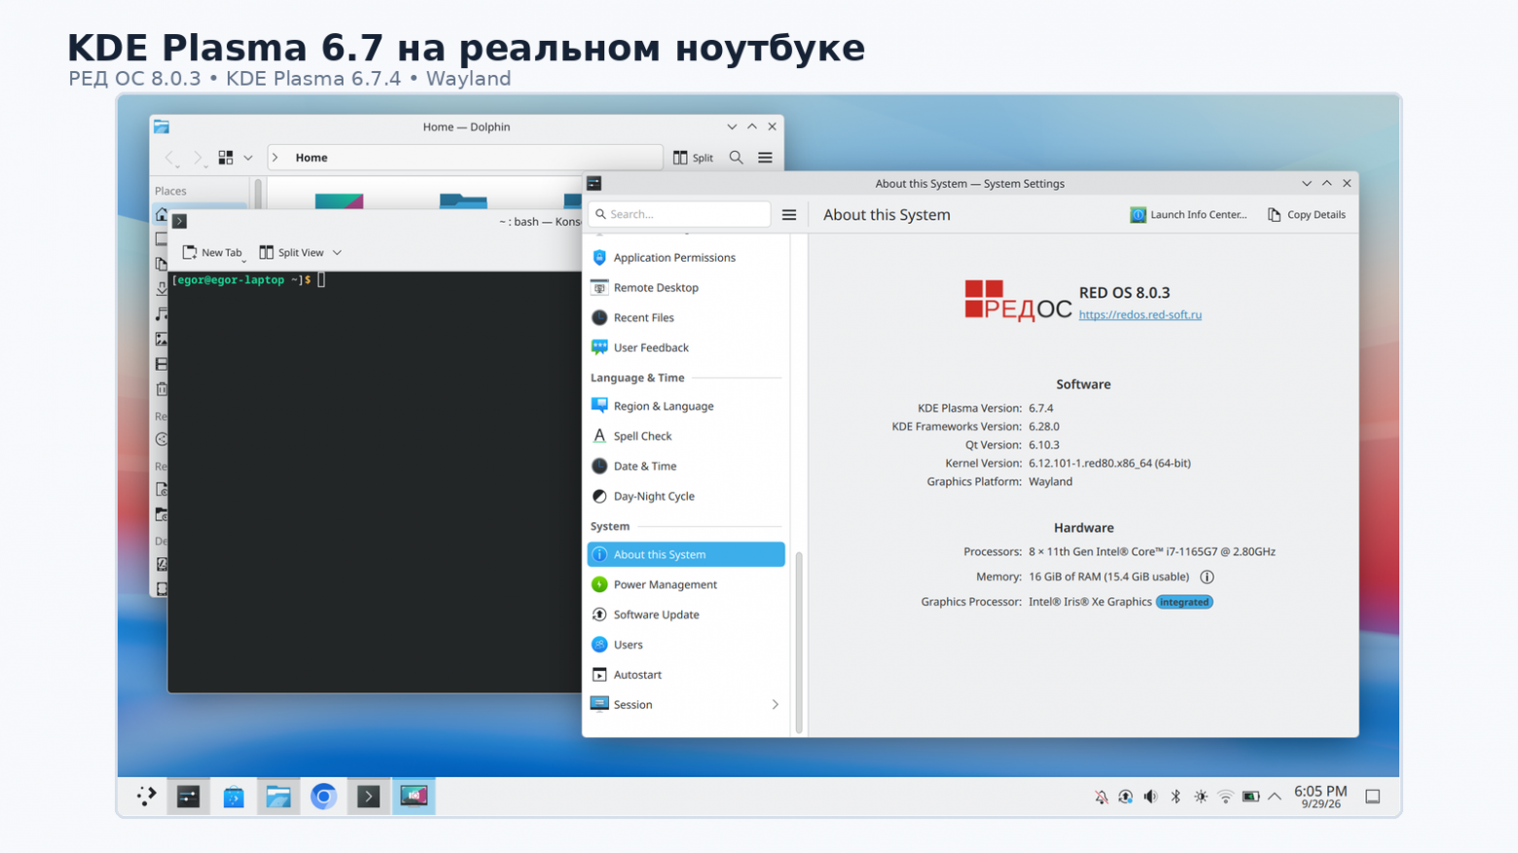Open the System Settings hamburger menu

click(789, 215)
